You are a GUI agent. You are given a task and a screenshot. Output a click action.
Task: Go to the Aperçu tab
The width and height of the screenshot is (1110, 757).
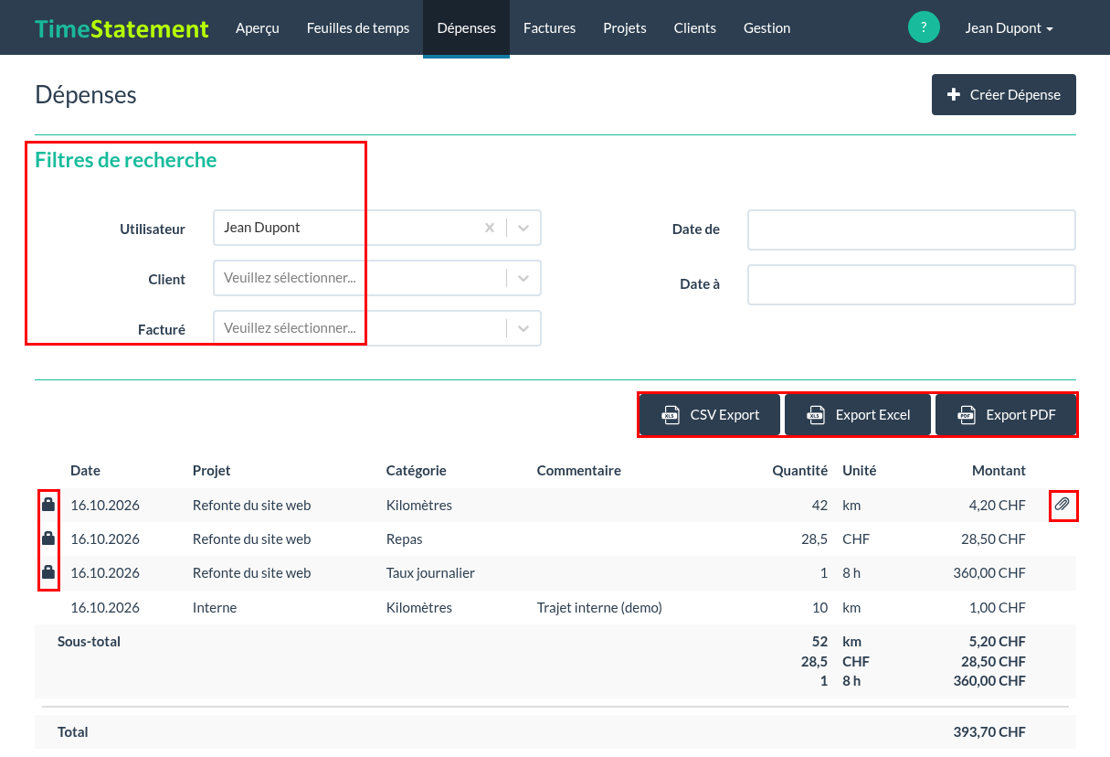258,27
